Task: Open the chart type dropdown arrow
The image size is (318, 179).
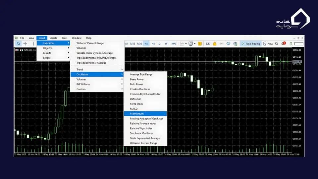Action: coord(186,44)
